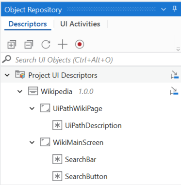Switch to the UI Activities tab
The height and width of the screenshot is (185, 181).
pyautogui.click(x=80, y=24)
